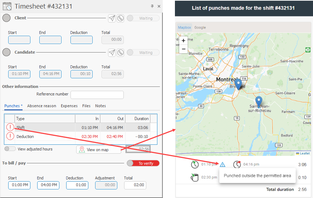Enable View adjusted hours toggle
This screenshot has height=198, width=313.
pos(10,149)
